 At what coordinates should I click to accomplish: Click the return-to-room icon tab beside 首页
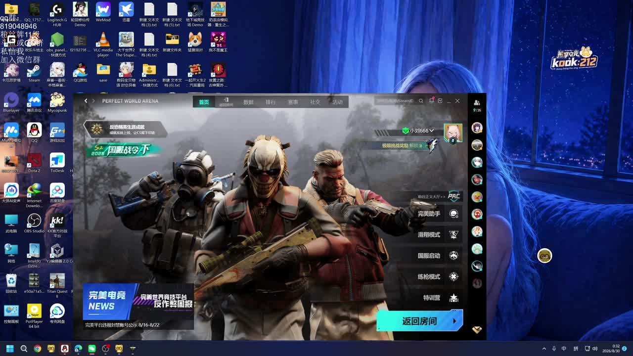point(226,102)
